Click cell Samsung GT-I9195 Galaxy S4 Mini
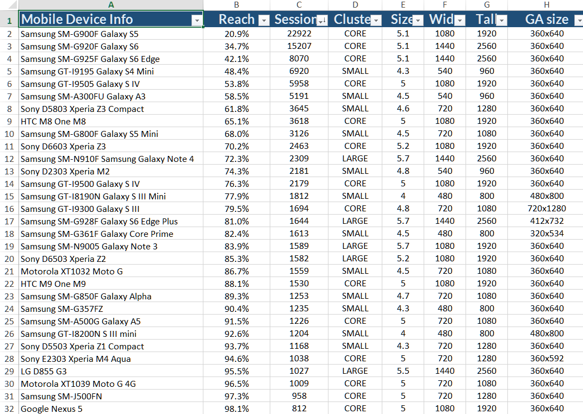583x414 pixels. pyautogui.click(x=111, y=71)
